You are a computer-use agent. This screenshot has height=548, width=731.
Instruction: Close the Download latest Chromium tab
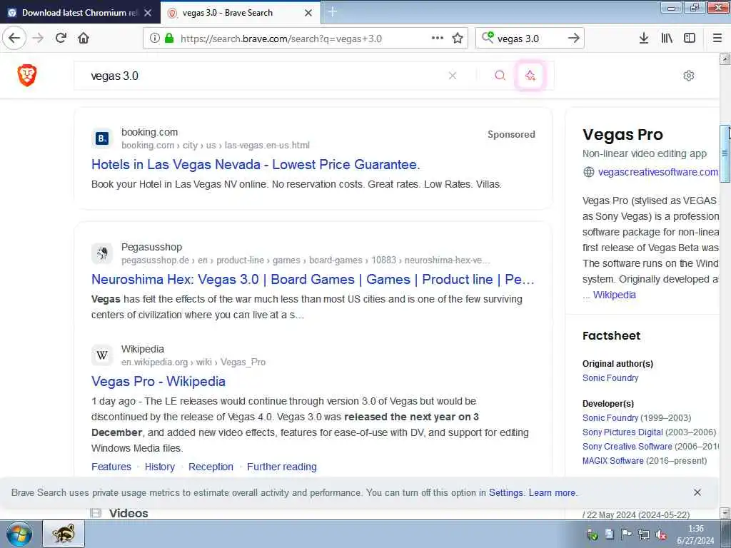[x=148, y=13]
